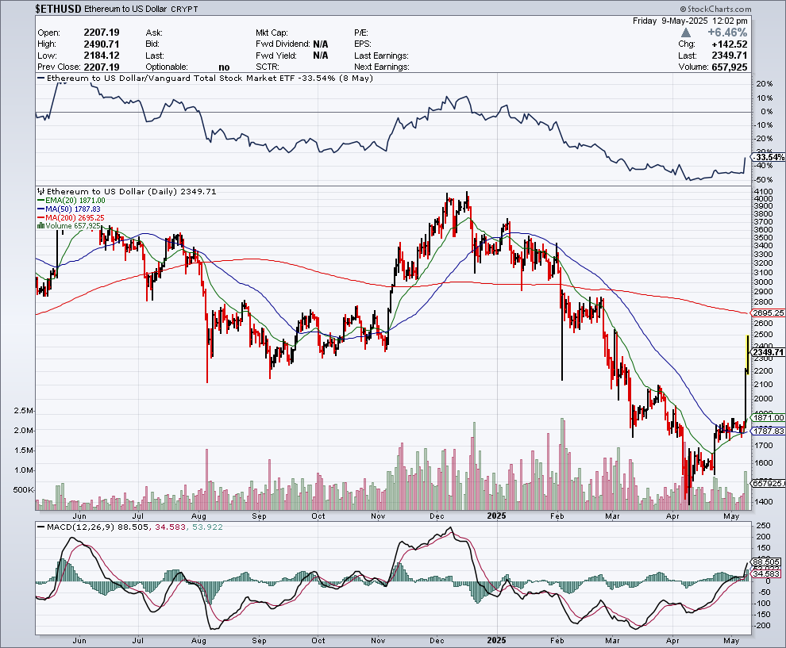
Task: Select the date Friday 9-May-2025 12:02 pm
Action: (x=690, y=21)
